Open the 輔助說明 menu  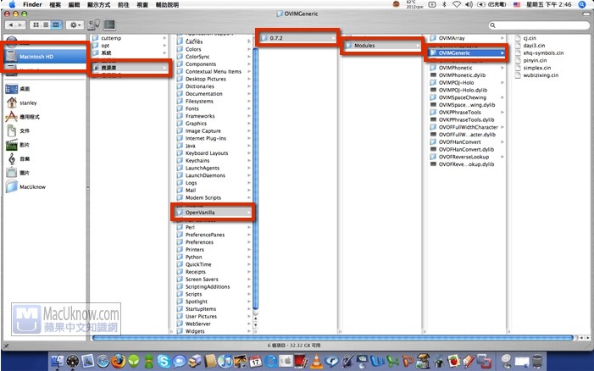click(x=167, y=5)
